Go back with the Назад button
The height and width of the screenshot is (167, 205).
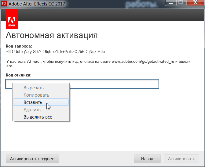pos(147,159)
